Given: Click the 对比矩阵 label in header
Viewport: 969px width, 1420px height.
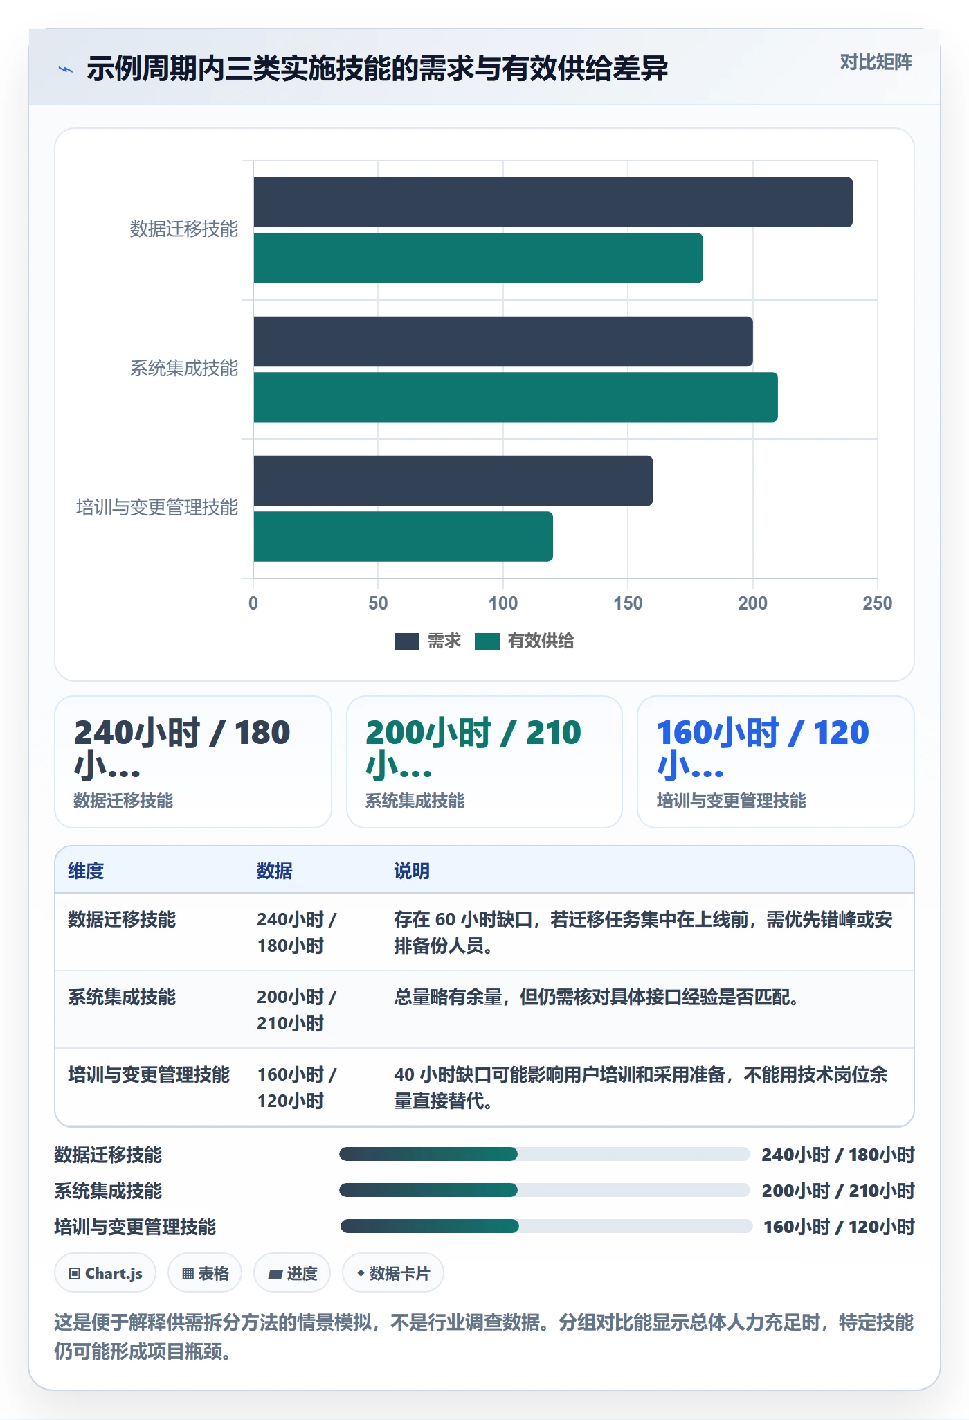Looking at the screenshot, I should [876, 62].
